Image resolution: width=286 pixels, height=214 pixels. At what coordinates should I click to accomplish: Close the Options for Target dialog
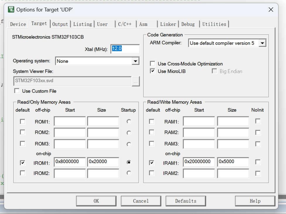271,9
